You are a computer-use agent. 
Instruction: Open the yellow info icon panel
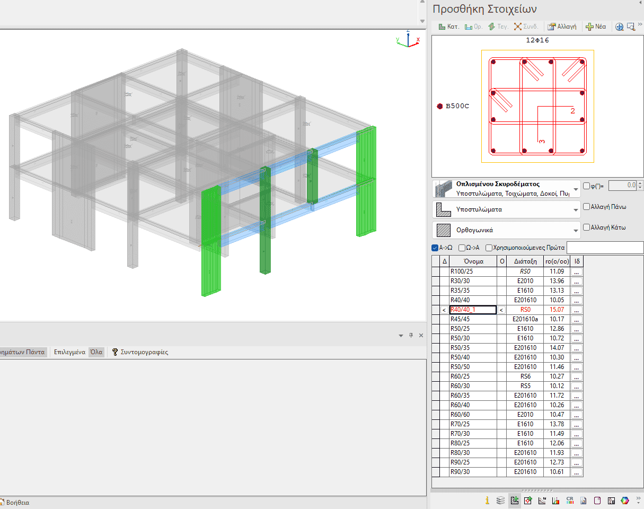pos(487,500)
